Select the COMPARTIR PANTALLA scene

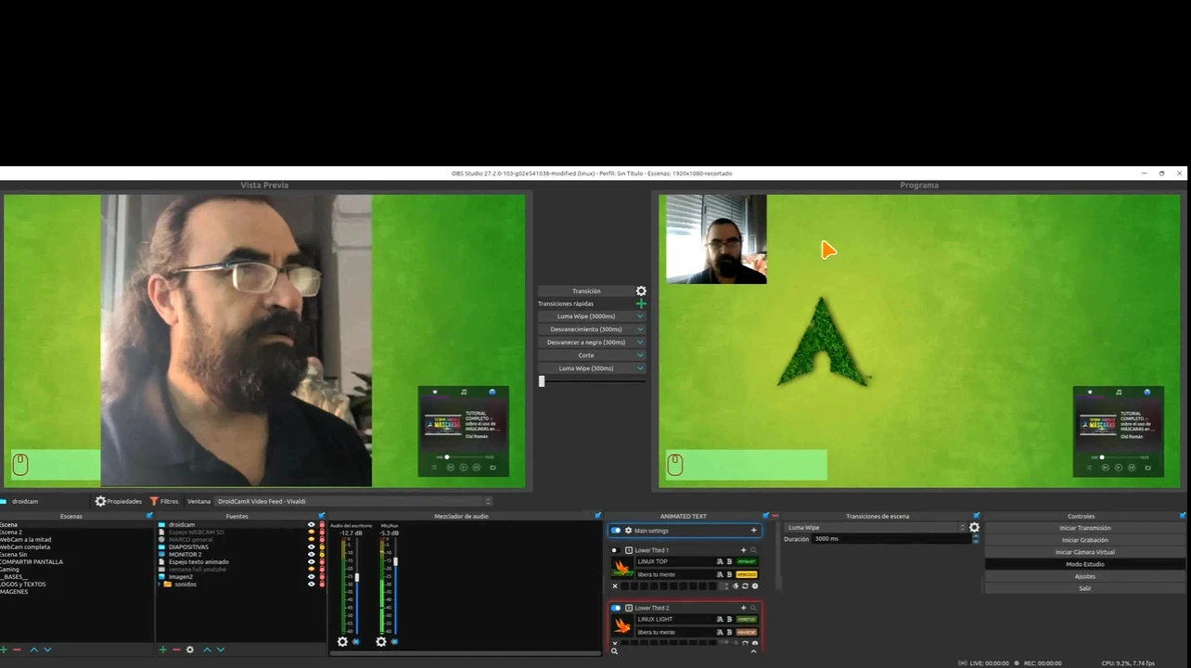(32, 561)
